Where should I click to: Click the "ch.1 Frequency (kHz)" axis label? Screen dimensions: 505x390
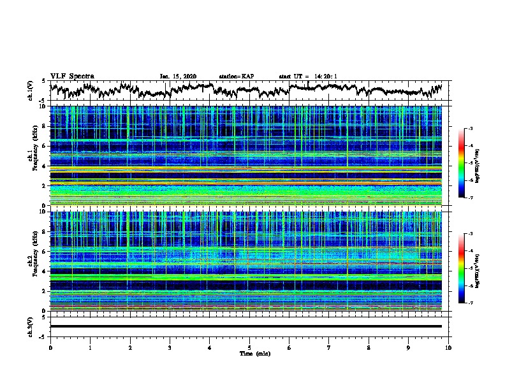click(x=33, y=148)
